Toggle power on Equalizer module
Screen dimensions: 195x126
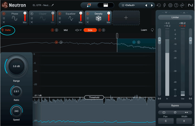[x=60, y=14]
